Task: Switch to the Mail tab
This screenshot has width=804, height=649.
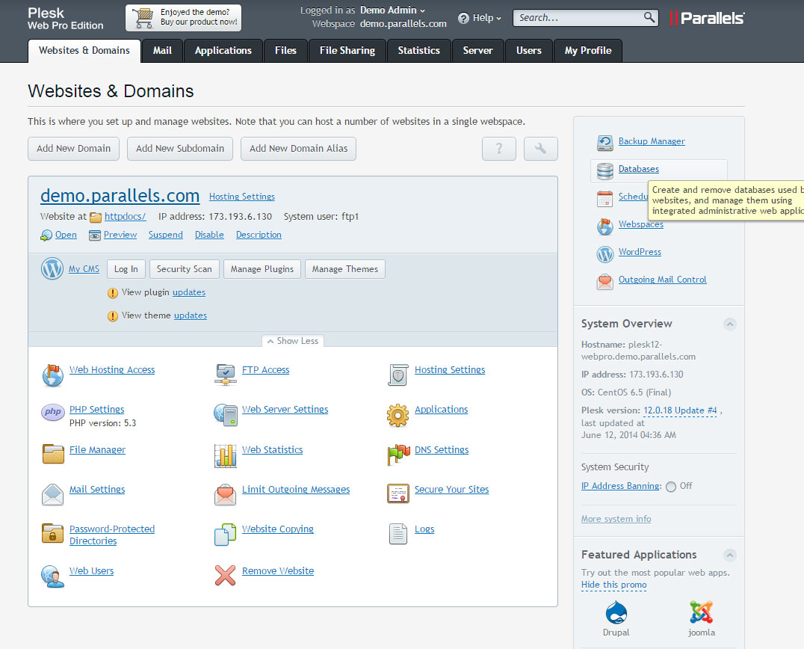Action: click(x=162, y=51)
